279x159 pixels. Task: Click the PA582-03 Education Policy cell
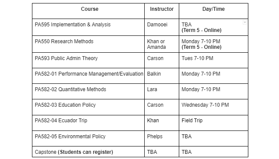click(88, 107)
